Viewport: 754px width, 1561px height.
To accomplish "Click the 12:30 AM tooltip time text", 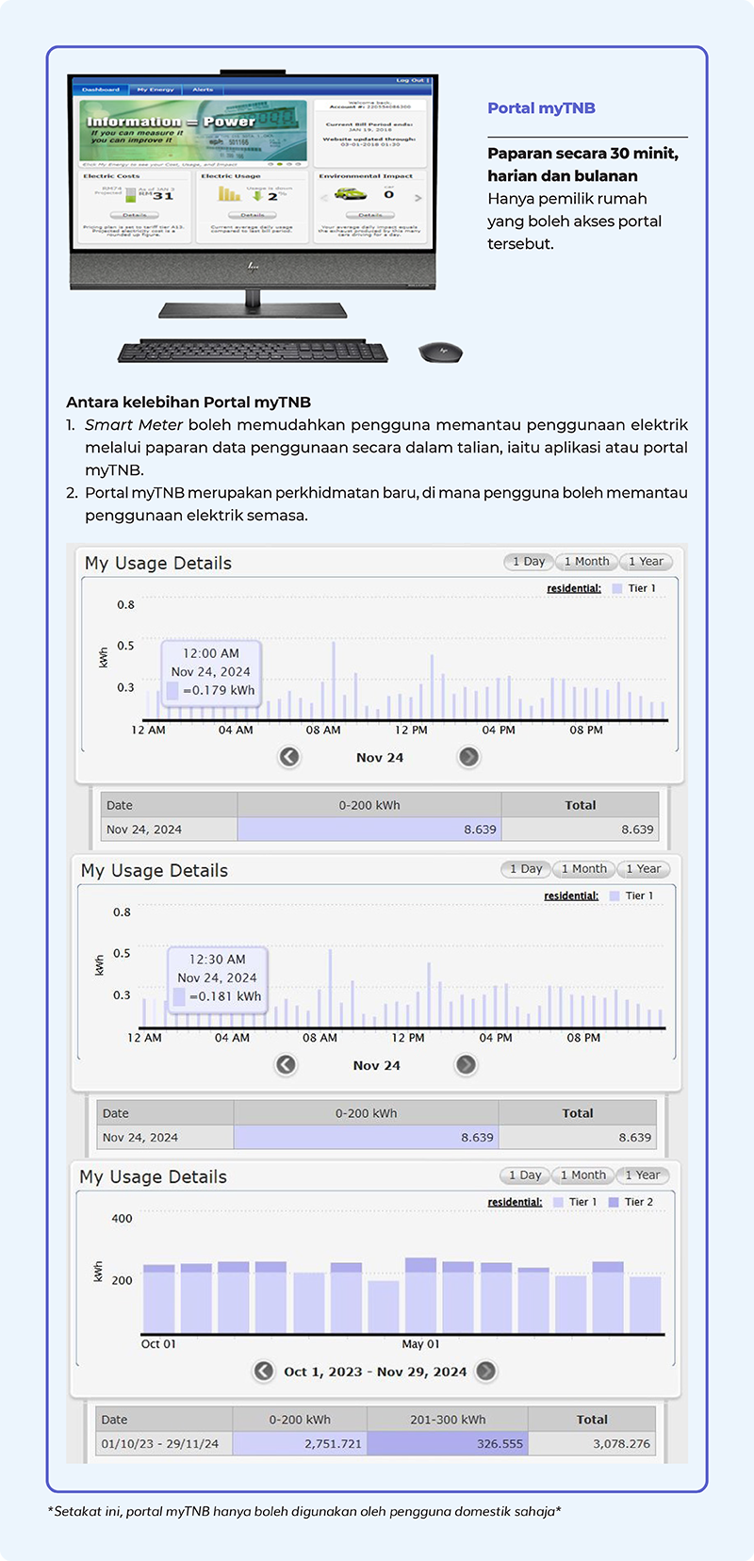I will coord(218,960).
